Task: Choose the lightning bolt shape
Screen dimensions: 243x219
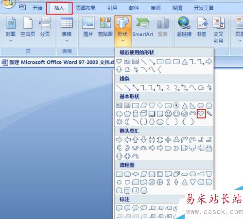Action: tap(209, 114)
